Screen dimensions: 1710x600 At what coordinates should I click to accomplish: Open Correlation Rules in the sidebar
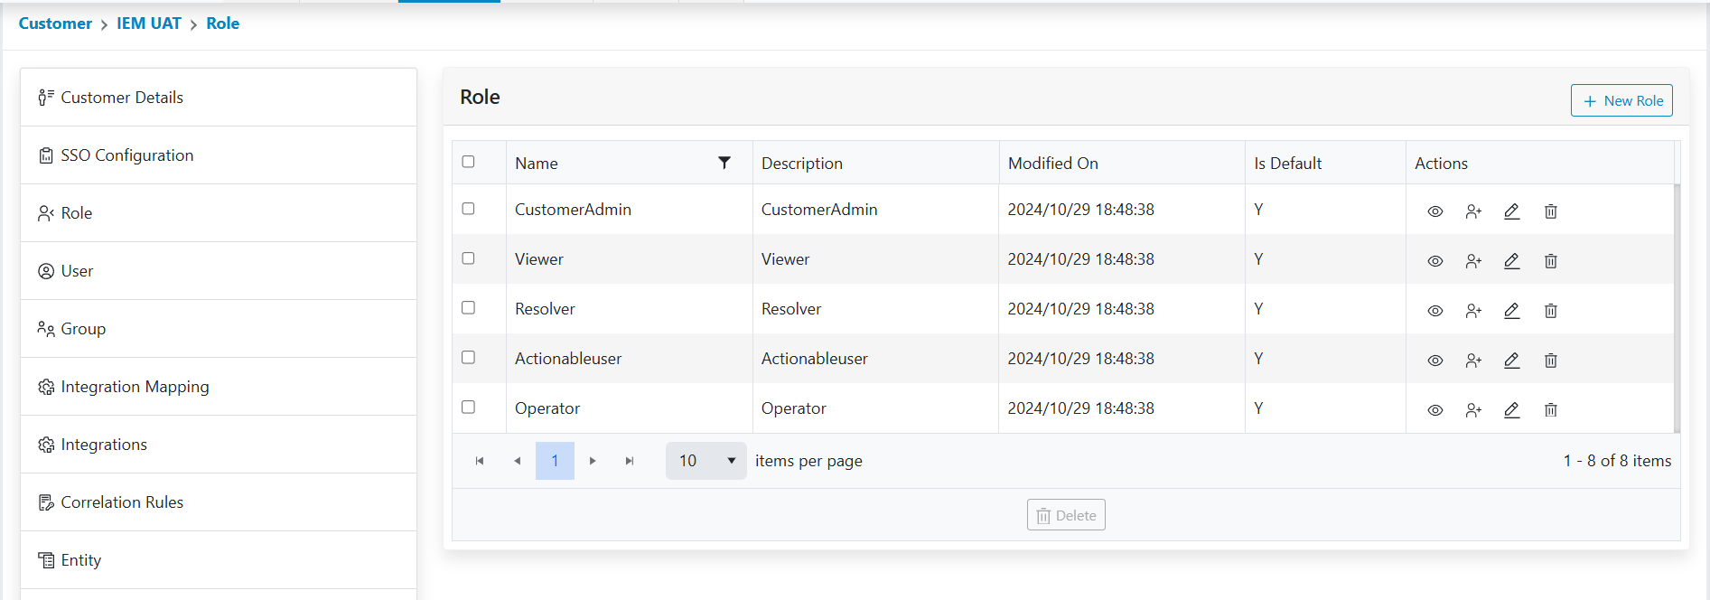[122, 502]
